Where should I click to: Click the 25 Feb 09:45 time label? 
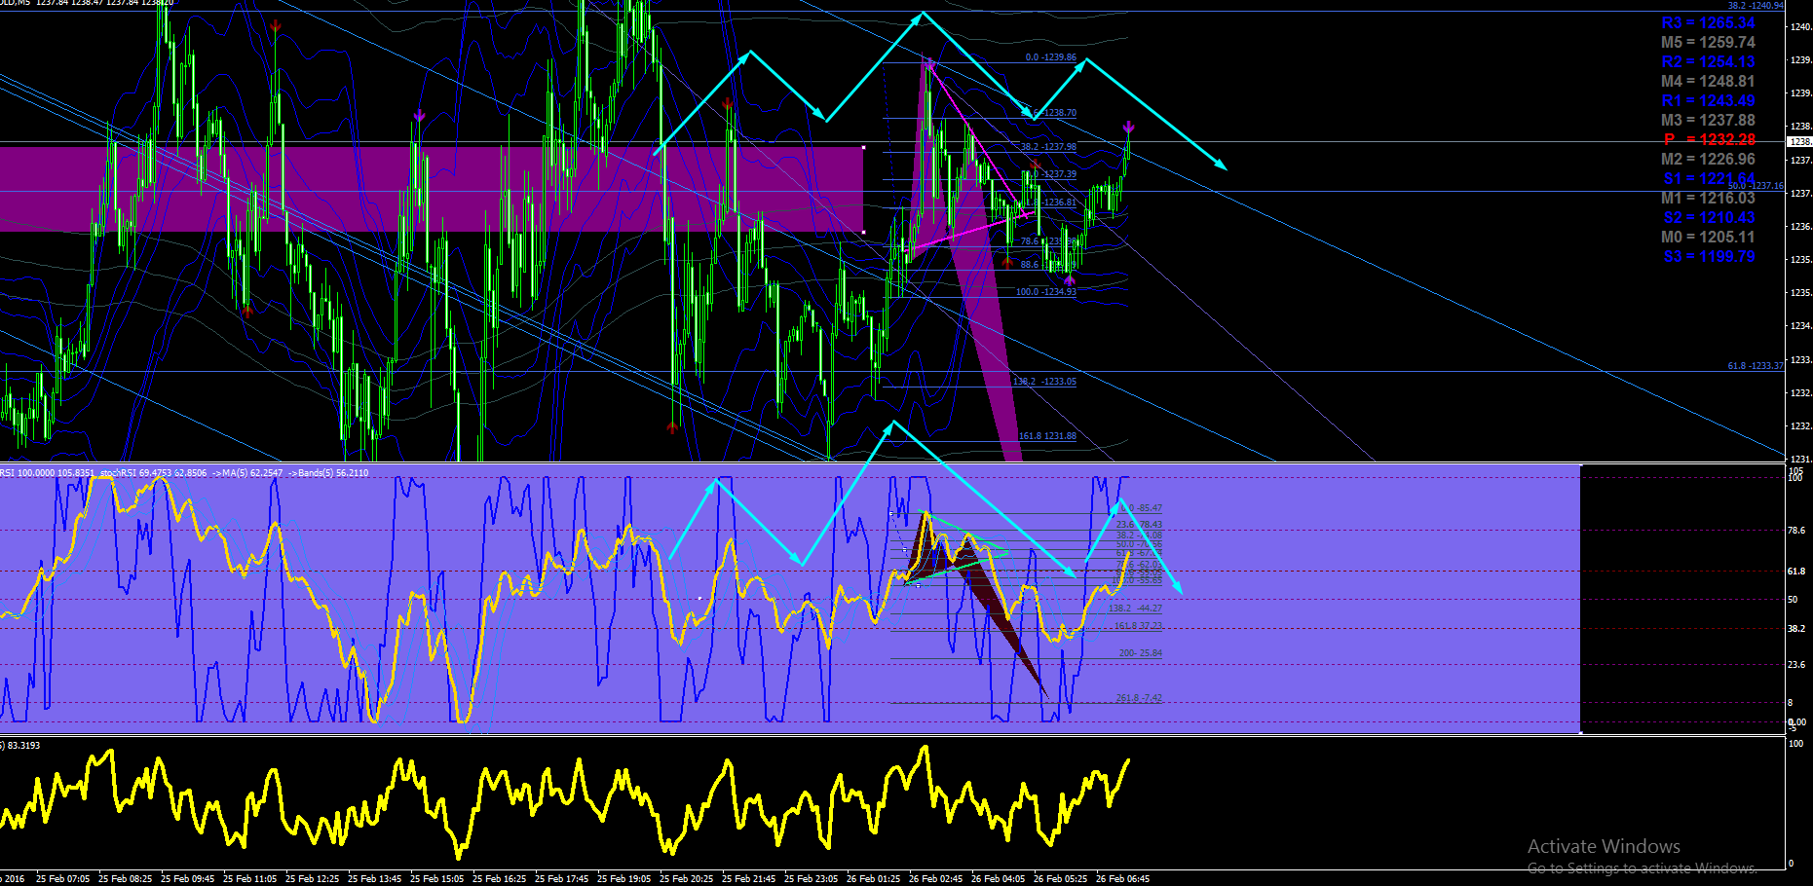(187, 879)
